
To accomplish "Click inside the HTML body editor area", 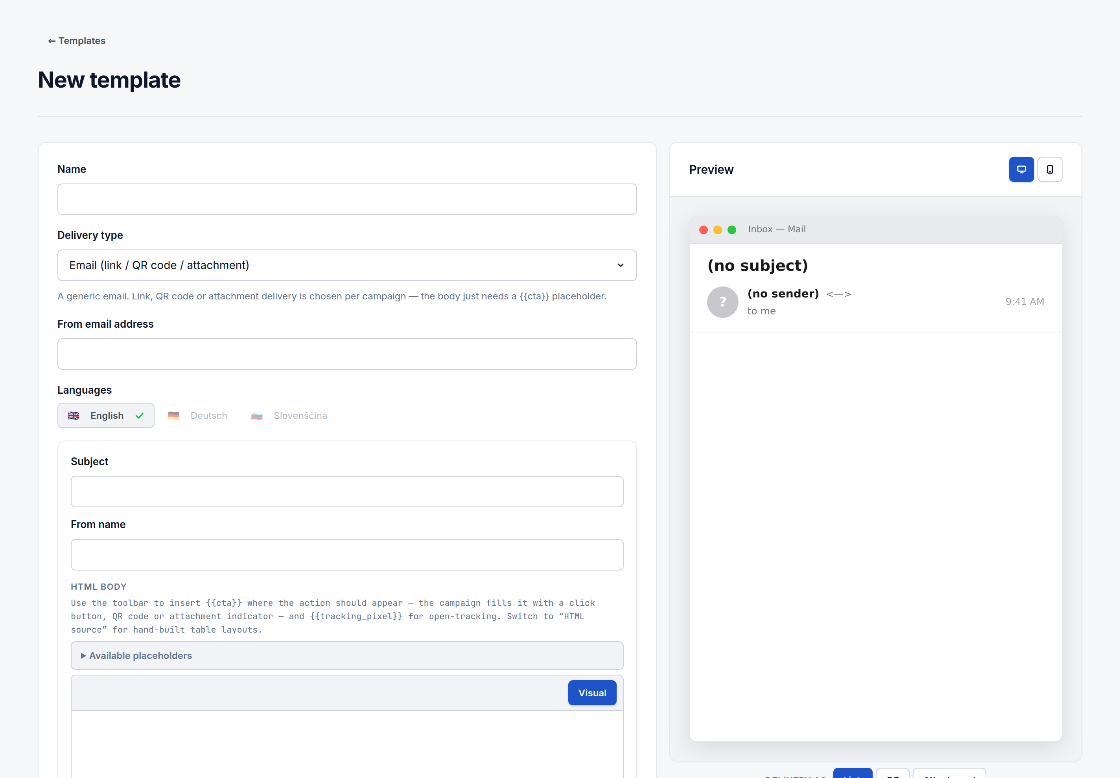I will [347, 744].
